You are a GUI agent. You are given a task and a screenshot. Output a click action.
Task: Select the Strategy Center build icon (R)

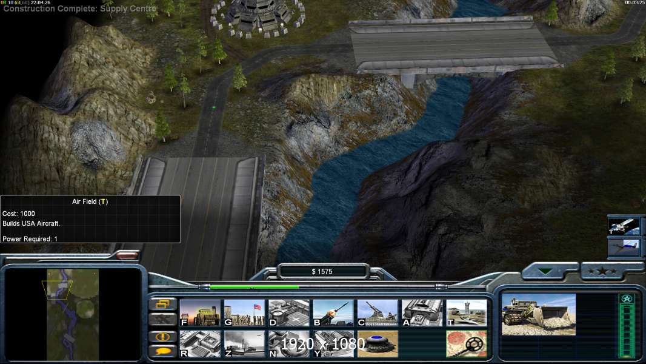pos(200,344)
